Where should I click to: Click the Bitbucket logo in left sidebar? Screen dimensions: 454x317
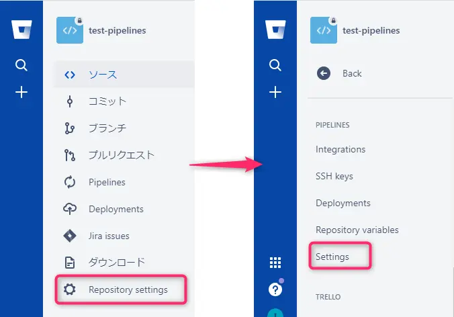[21, 31]
